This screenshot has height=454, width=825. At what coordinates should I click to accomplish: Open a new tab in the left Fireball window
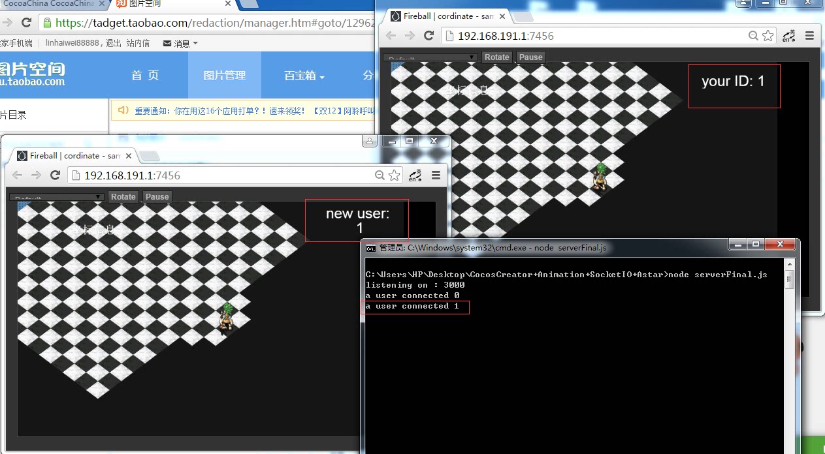(x=150, y=156)
